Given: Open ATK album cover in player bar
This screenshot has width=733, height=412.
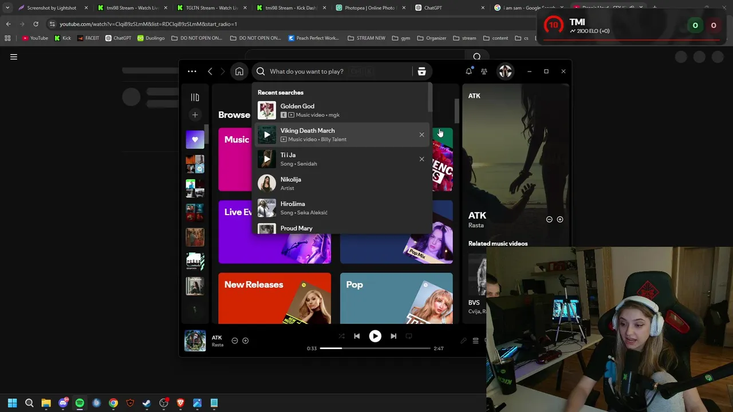Looking at the screenshot, I should click(195, 340).
